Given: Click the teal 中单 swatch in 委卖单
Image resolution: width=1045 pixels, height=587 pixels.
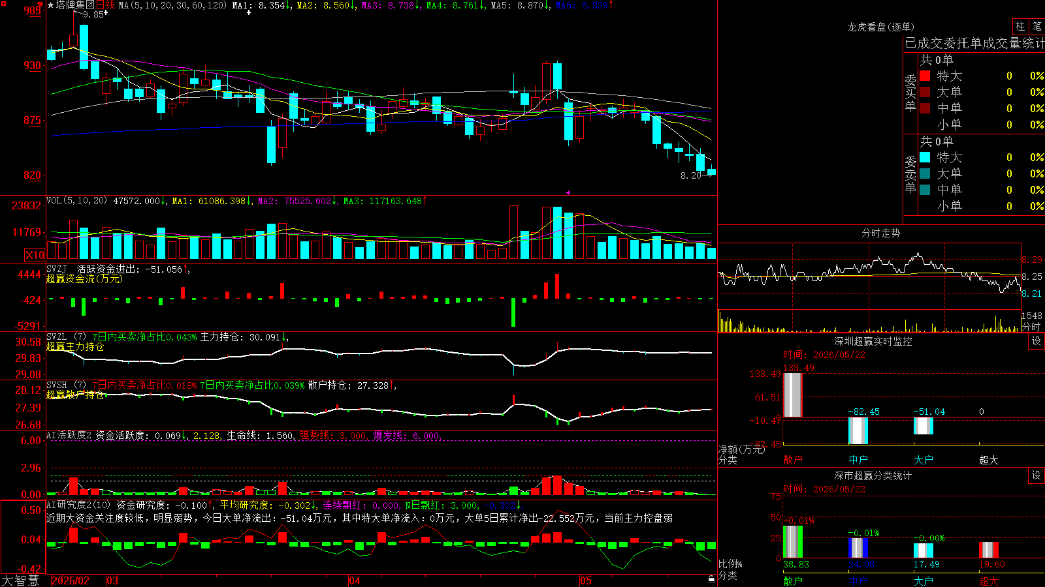Looking at the screenshot, I should (x=925, y=190).
